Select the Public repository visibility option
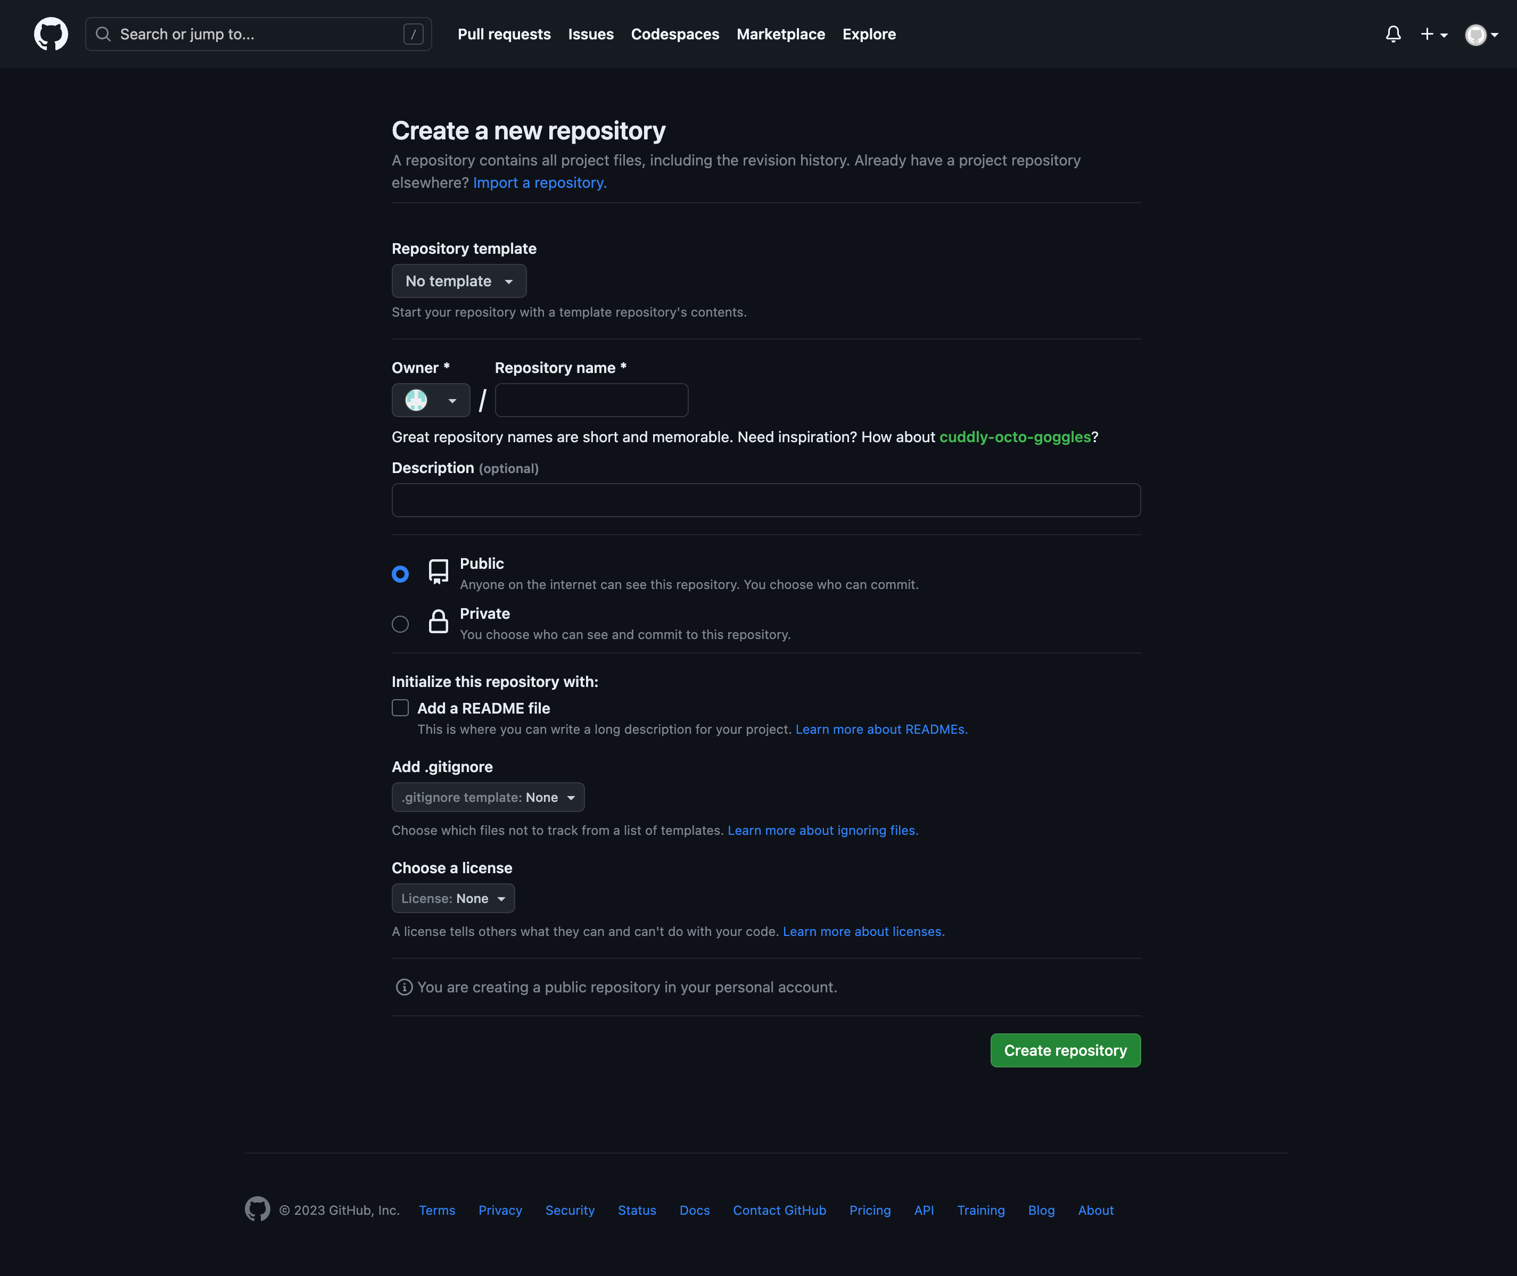The image size is (1517, 1276). tap(400, 573)
